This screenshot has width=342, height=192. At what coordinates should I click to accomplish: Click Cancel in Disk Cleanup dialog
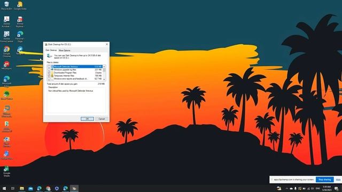tap(102, 119)
